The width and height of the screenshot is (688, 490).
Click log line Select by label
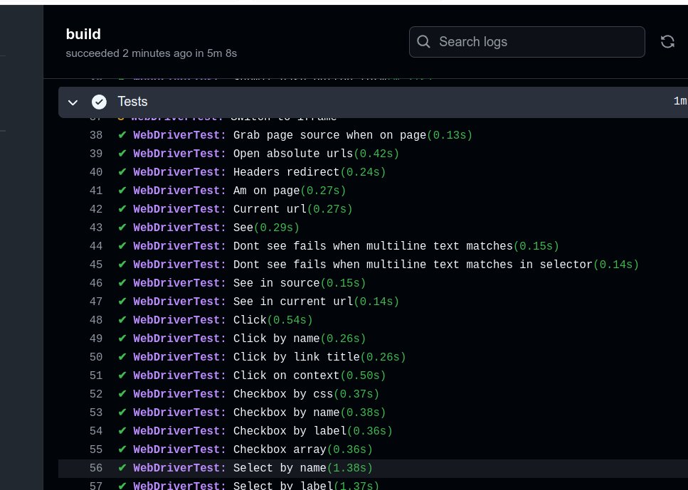(249, 486)
